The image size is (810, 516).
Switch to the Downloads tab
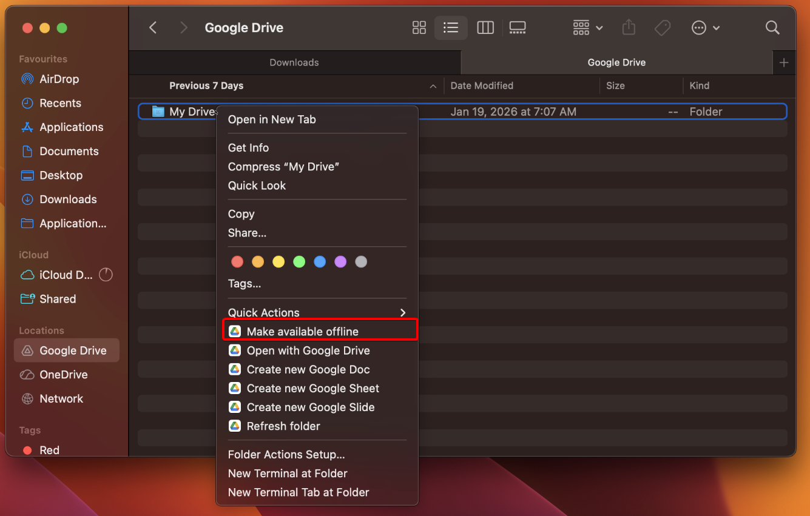coord(294,62)
